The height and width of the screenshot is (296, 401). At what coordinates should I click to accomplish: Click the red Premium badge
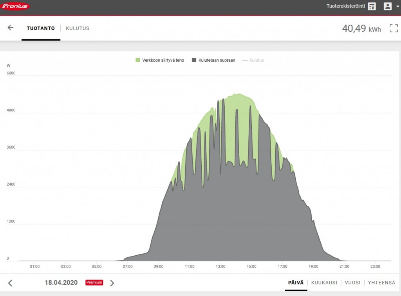pos(94,282)
